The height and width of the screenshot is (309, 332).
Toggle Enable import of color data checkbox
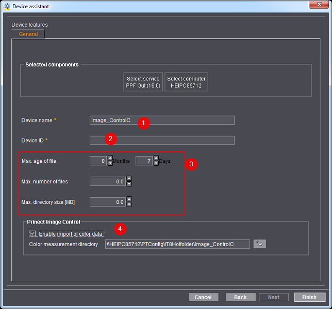[x=33, y=233]
